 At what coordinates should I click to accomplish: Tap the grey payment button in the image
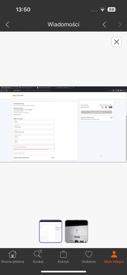(96, 112)
